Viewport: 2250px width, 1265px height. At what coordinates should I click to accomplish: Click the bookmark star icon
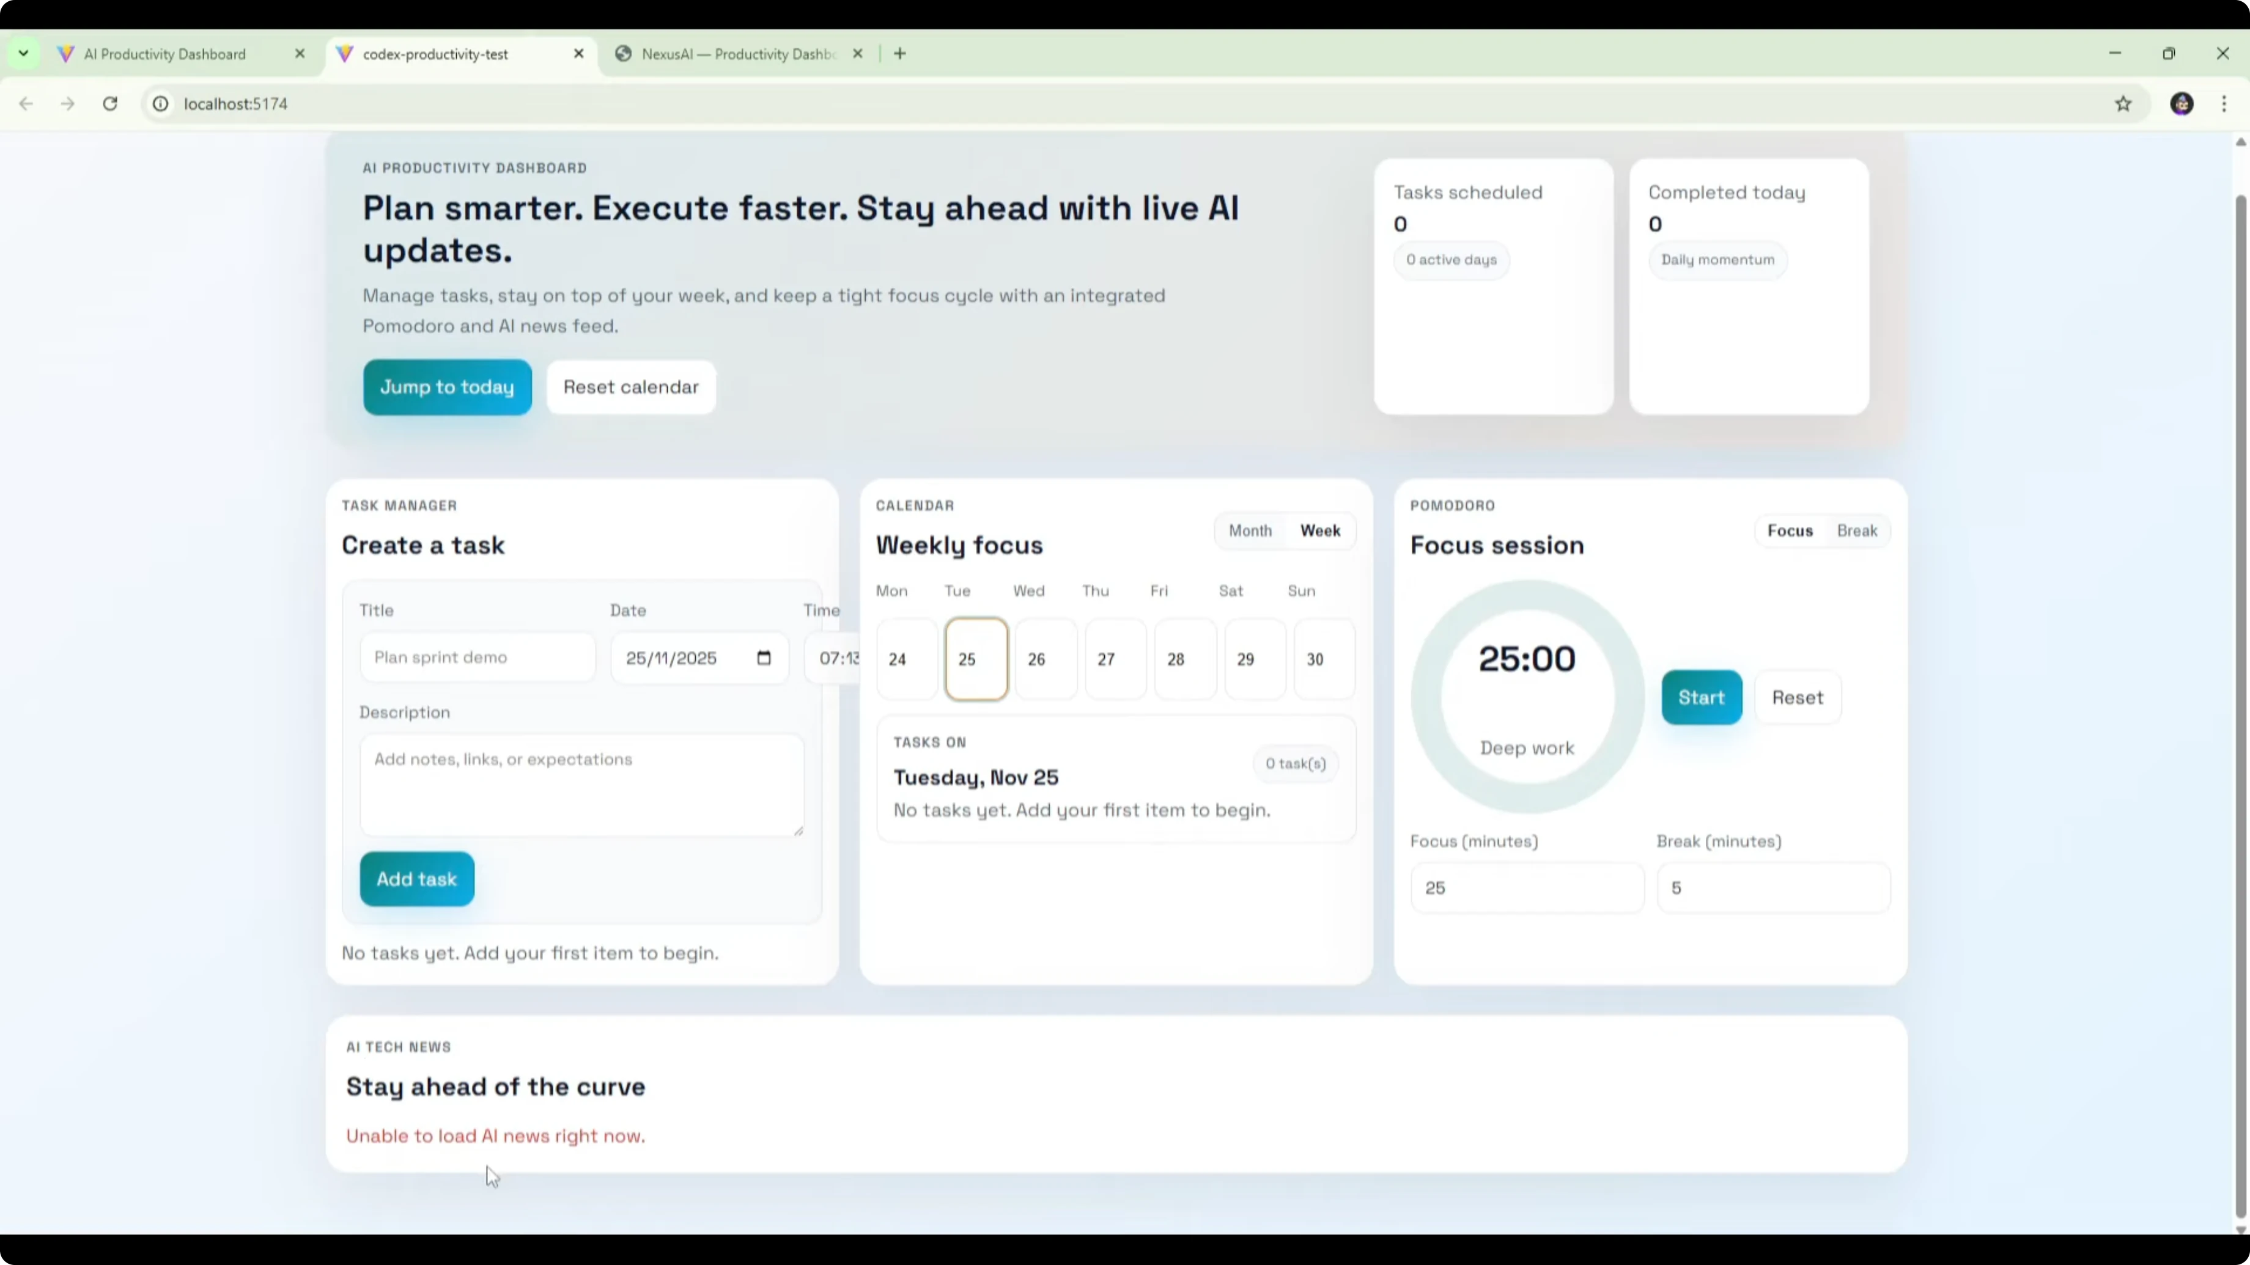point(2123,104)
